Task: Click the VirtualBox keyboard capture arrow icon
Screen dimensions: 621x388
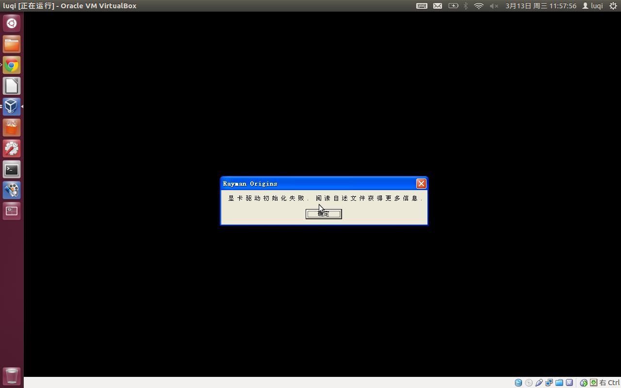Action: pos(593,383)
